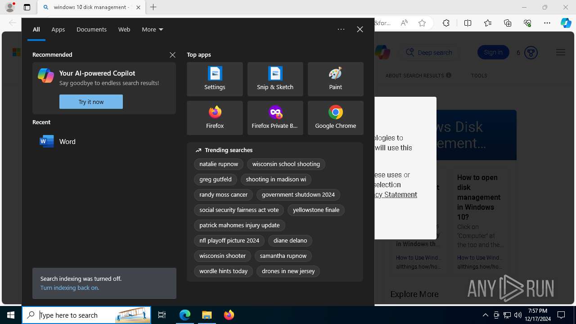Open Edge Settings and more menu
576x324 pixels.
point(547,23)
